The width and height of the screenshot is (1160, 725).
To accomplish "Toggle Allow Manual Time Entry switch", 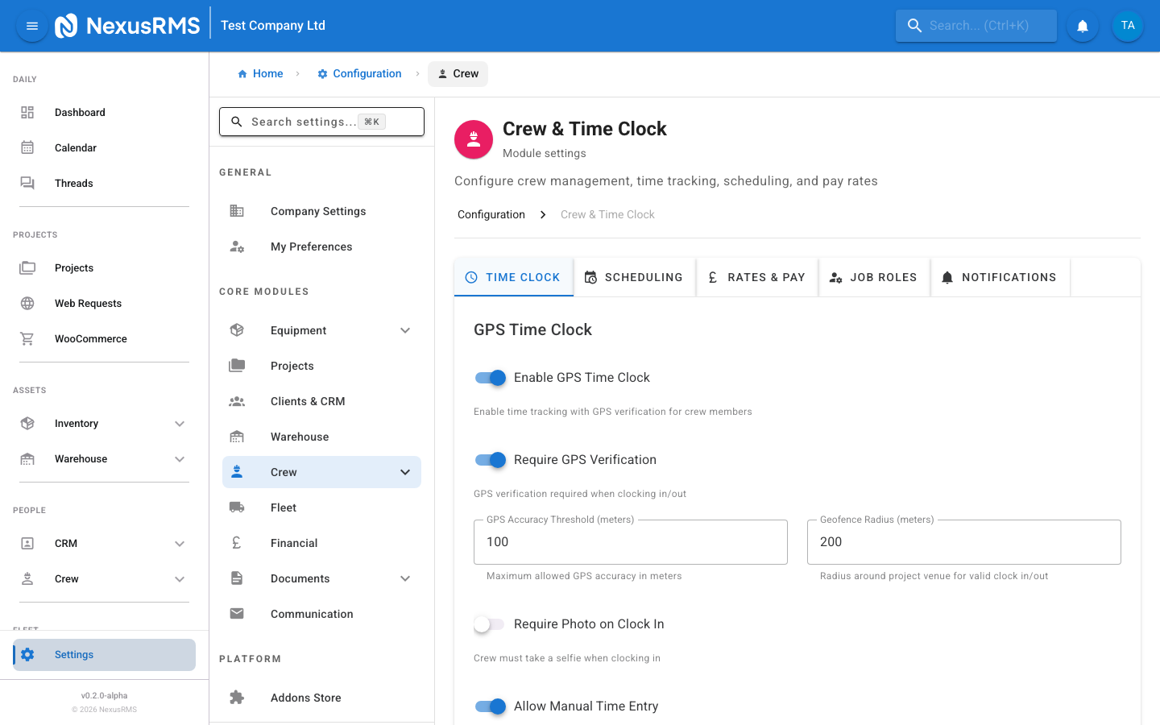I will pyautogui.click(x=490, y=706).
